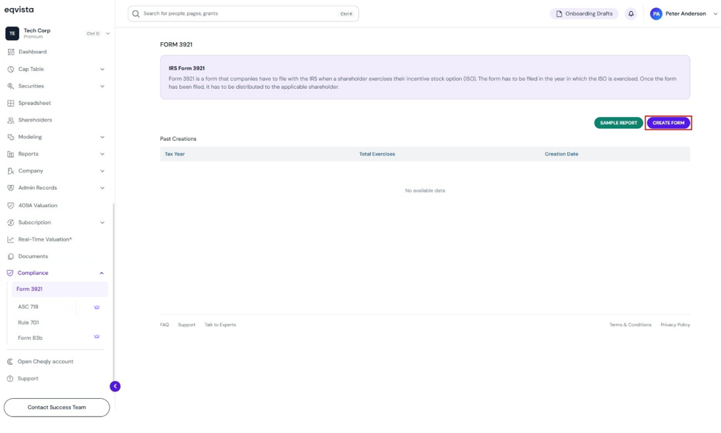Click the Tax Year column header
Viewport: 721px width, 433px height.
(175, 154)
